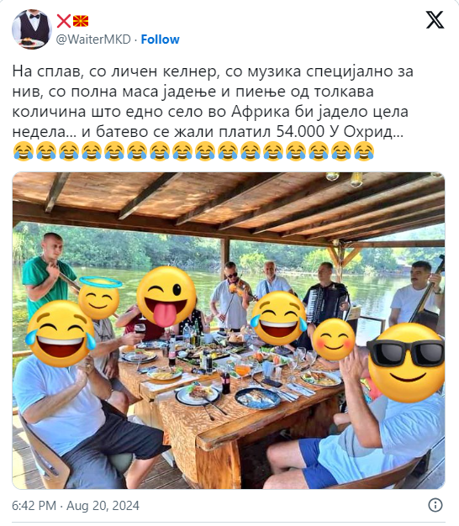Click the X logo icon
Screen dimensions: 459x526
(x=435, y=20)
